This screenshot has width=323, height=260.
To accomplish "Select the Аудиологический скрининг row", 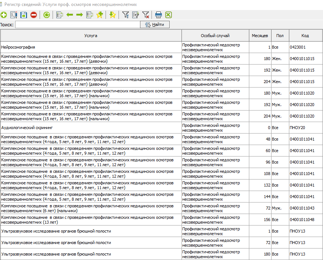I will click(x=91, y=128).
